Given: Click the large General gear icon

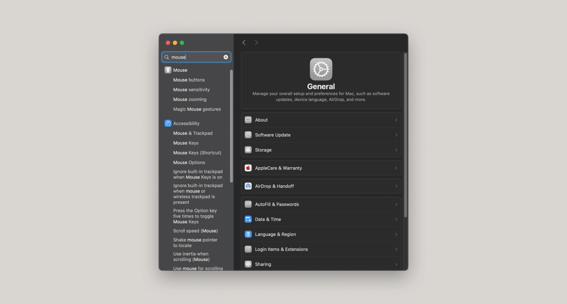Looking at the screenshot, I should click(321, 69).
